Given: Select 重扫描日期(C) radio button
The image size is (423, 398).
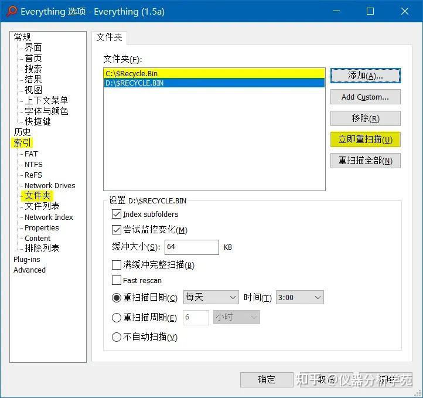Looking at the screenshot, I should [116, 298].
